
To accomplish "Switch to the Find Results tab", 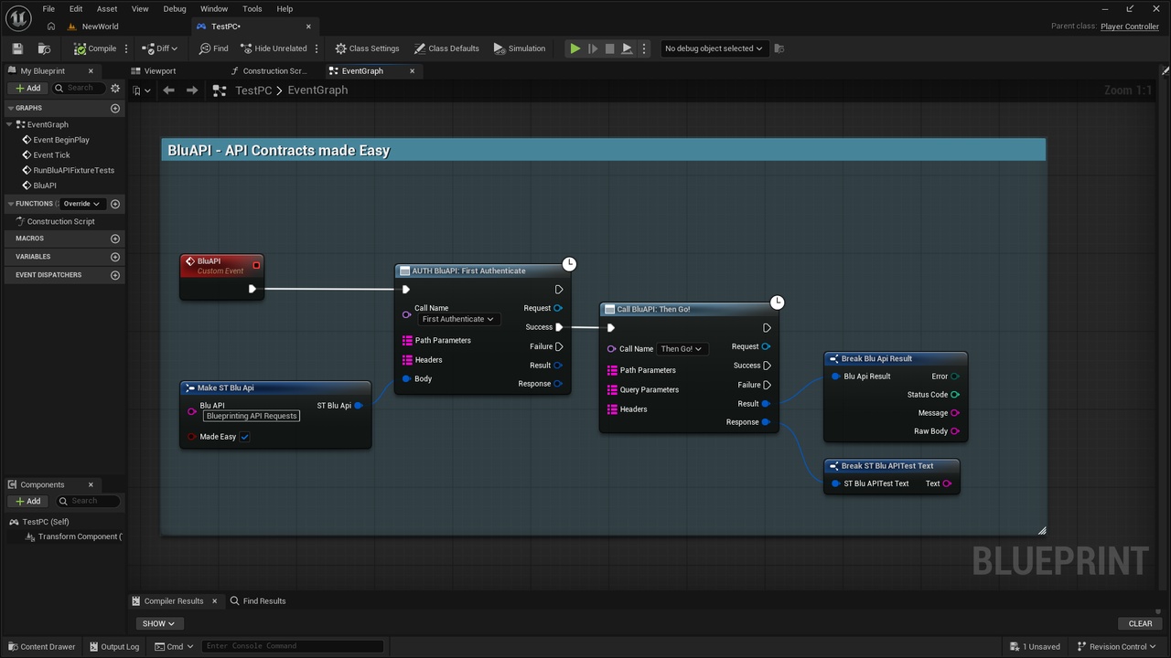I will coord(258,601).
